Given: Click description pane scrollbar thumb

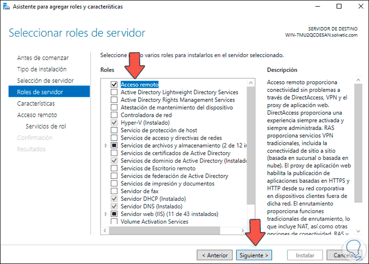Looking at the screenshot, I should [358, 143].
